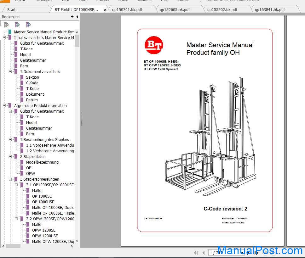Viewport: 305px width, 258px height.
Task: Open the Maße OP 1000SE, Triplex bookmark
Action: (53, 213)
